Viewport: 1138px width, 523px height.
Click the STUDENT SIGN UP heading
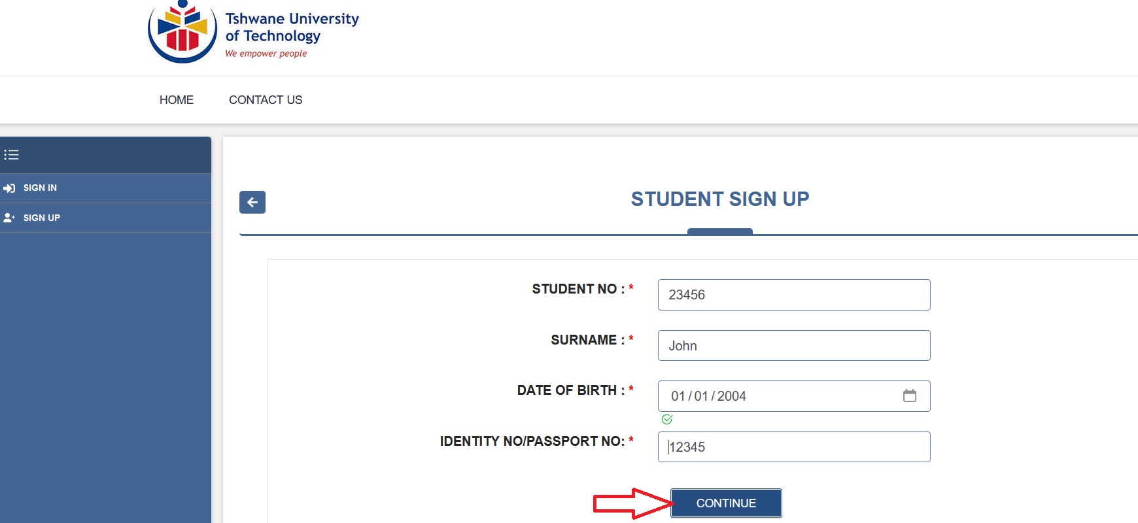719,199
